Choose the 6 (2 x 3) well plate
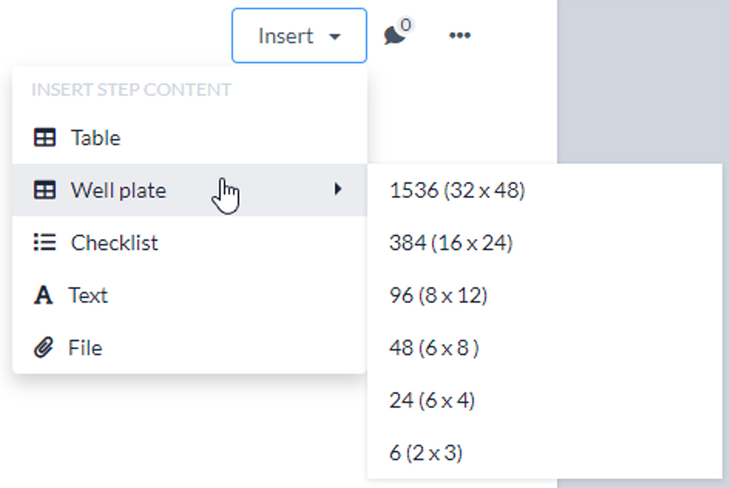Image resolution: width=730 pixels, height=488 pixels. pos(425,453)
